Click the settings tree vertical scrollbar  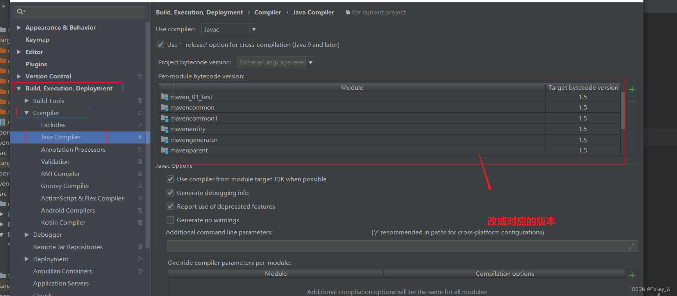[148, 135]
